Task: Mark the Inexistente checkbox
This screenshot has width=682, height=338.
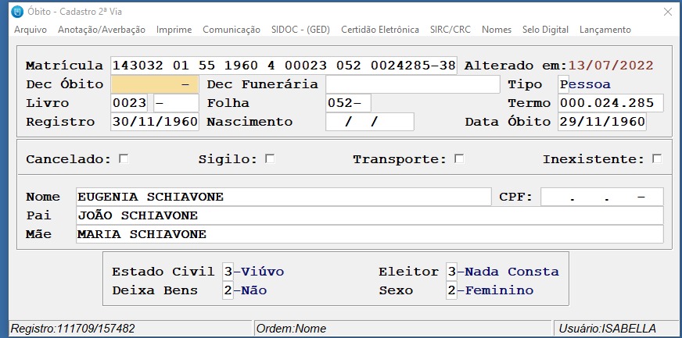Action: [x=657, y=158]
